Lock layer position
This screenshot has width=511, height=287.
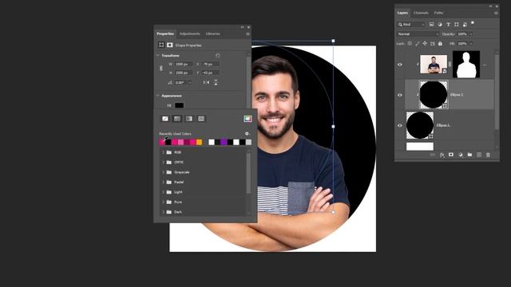click(425, 43)
